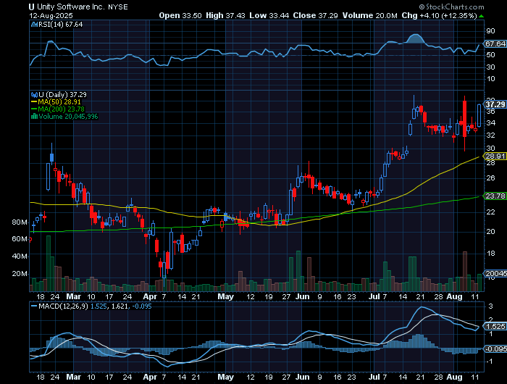Click the blue MACD legend line marker
The height and width of the screenshot is (384, 507).
(x=34, y=306)
